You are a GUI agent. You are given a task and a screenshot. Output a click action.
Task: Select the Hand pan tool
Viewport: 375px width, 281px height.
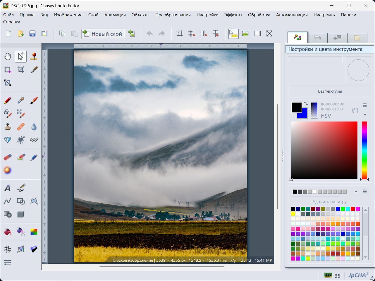(8, 56)
